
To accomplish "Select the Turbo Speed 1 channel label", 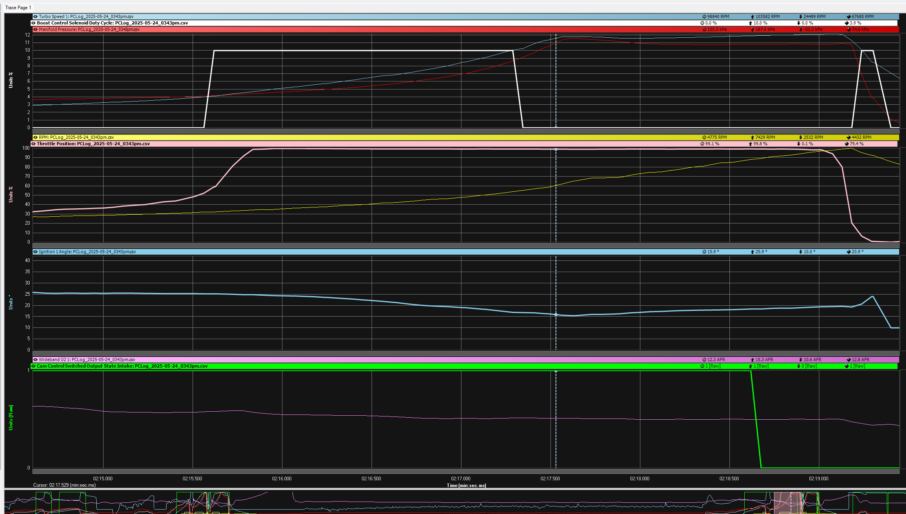I will [86, 16].
